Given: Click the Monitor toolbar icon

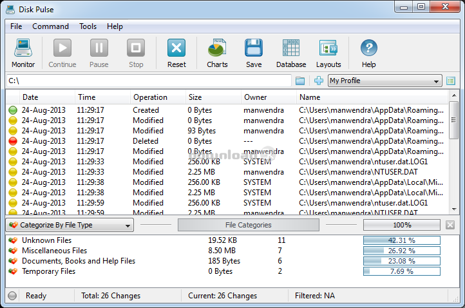Looking at the screenshot, I should coord(23,48).
